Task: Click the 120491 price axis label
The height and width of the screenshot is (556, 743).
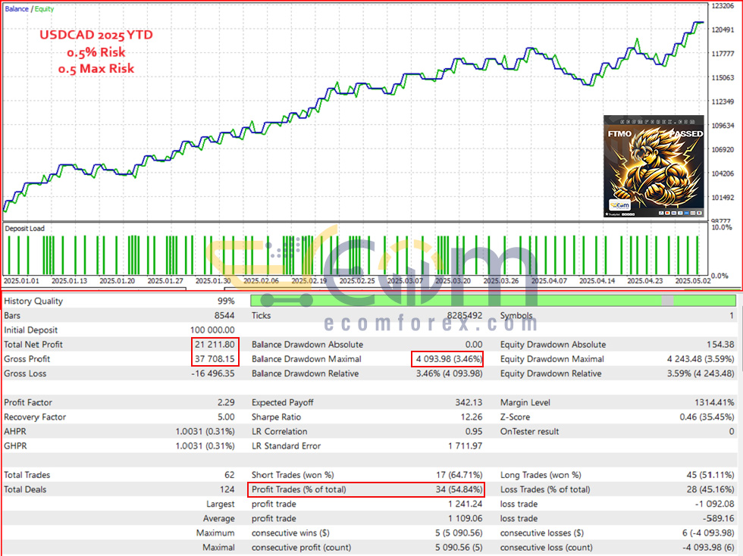Action: coord(723,30)
